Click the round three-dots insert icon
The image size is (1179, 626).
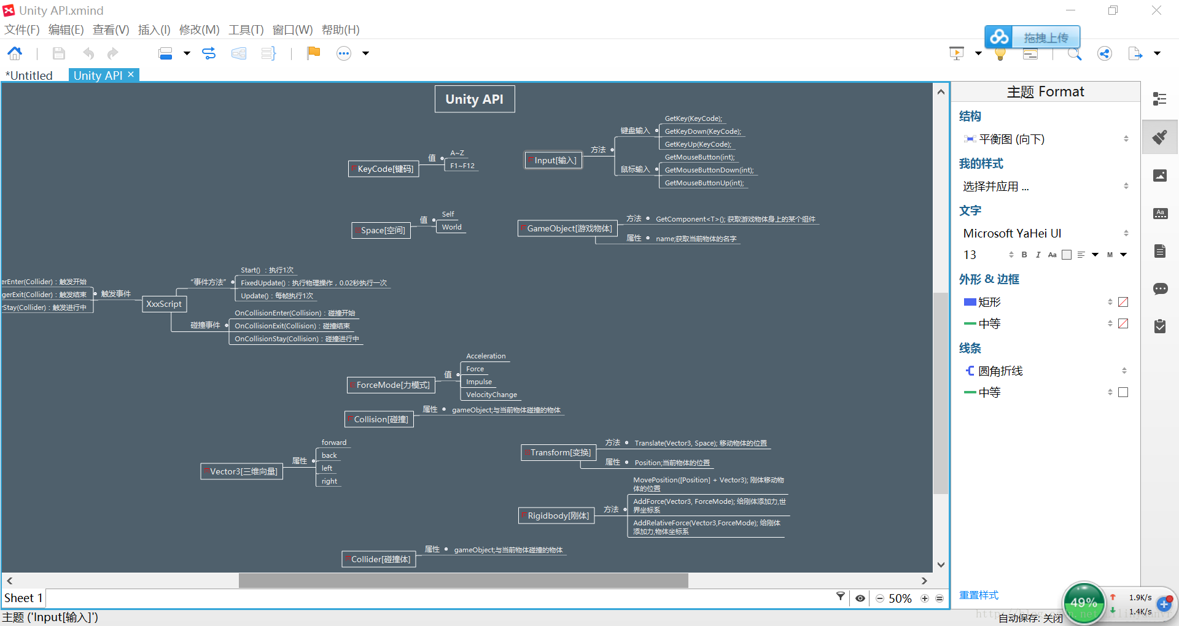(344, 53)
